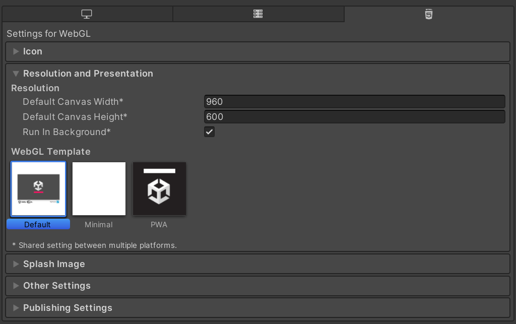The width and height of the screenshot is (516, 324).
Task: Select the PWA WebGL template thumbnail
Action: point(159,189)
